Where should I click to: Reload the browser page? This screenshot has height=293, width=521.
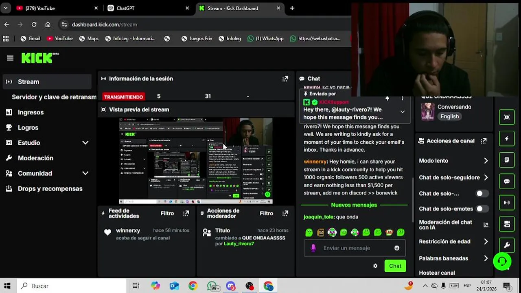[34, 24]
